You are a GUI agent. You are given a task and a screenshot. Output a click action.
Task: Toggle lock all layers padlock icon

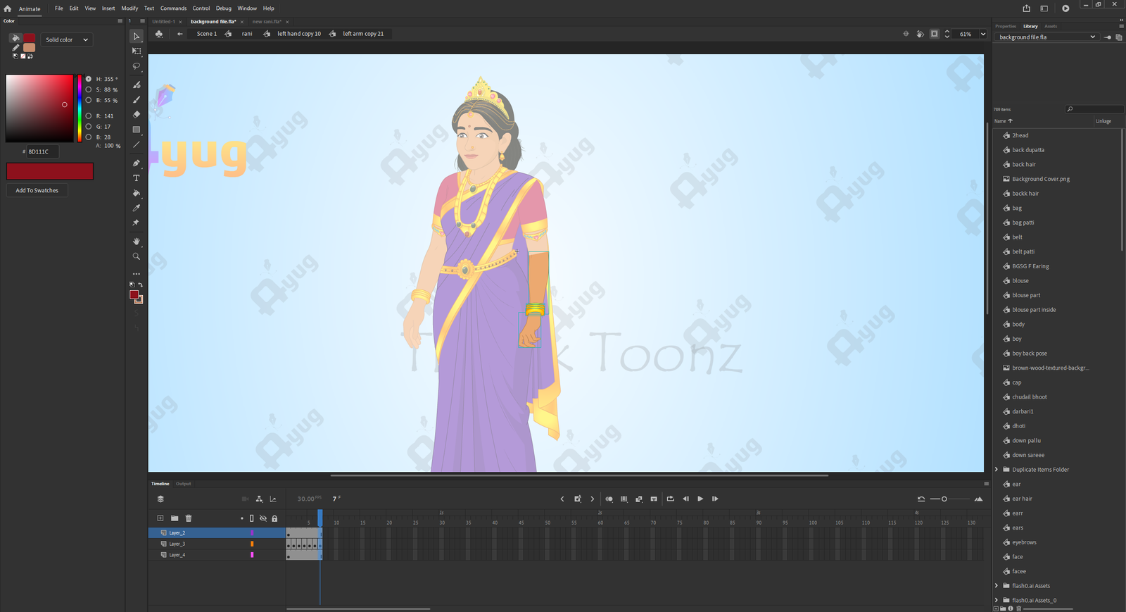[x=274, y=518]
